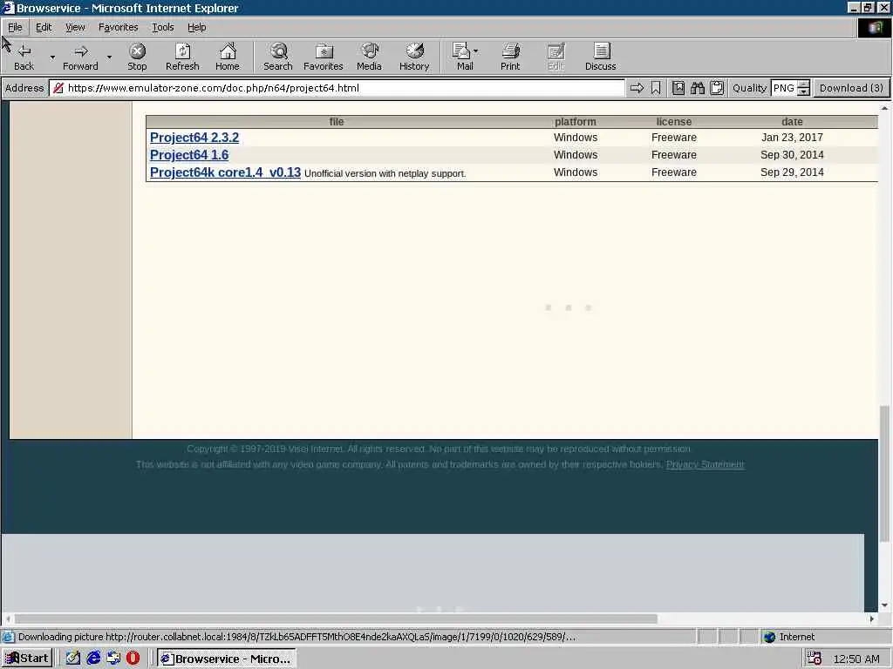
Task: Change the Quality PNG spinner
Action: click(x=803, y=88)
